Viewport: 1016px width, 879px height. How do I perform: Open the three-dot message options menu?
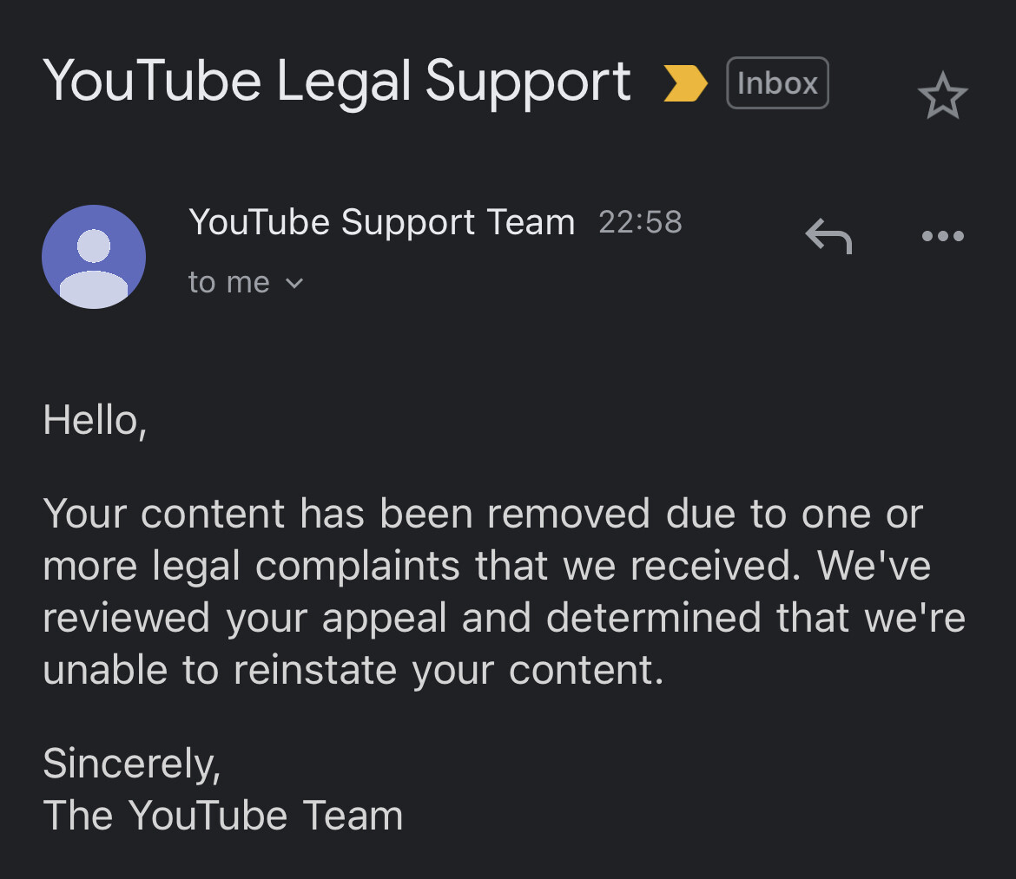pos(942,236)
